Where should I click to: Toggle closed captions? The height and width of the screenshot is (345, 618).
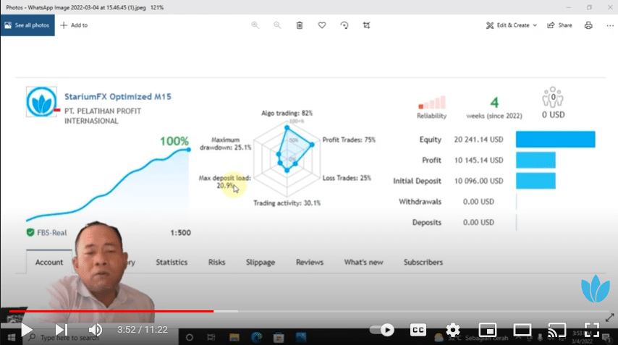point(418,330)
